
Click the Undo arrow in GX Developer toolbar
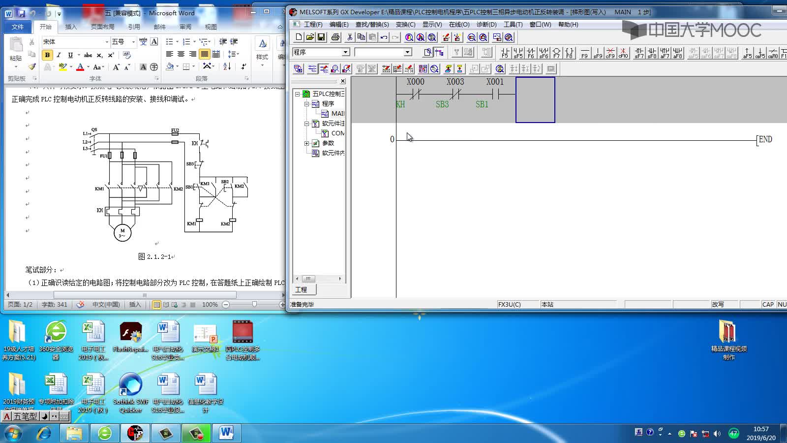click(x=384, y=37)
